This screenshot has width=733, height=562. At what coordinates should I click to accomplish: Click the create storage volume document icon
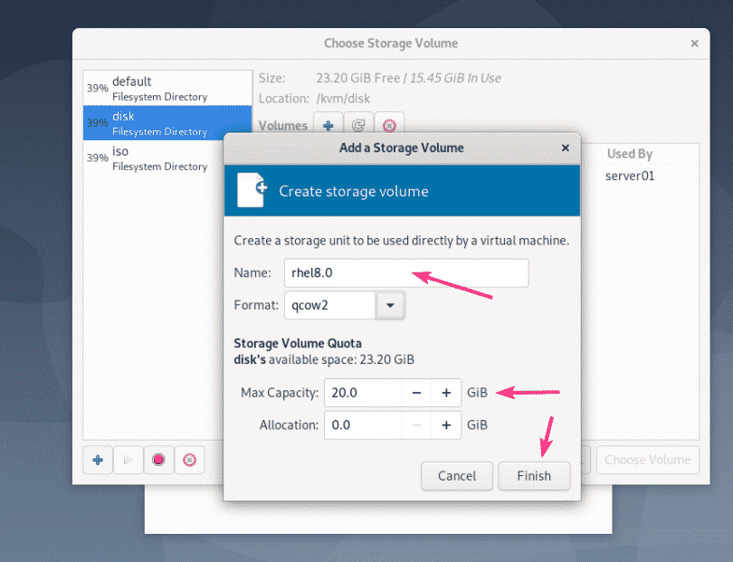[x=257, y=190]
